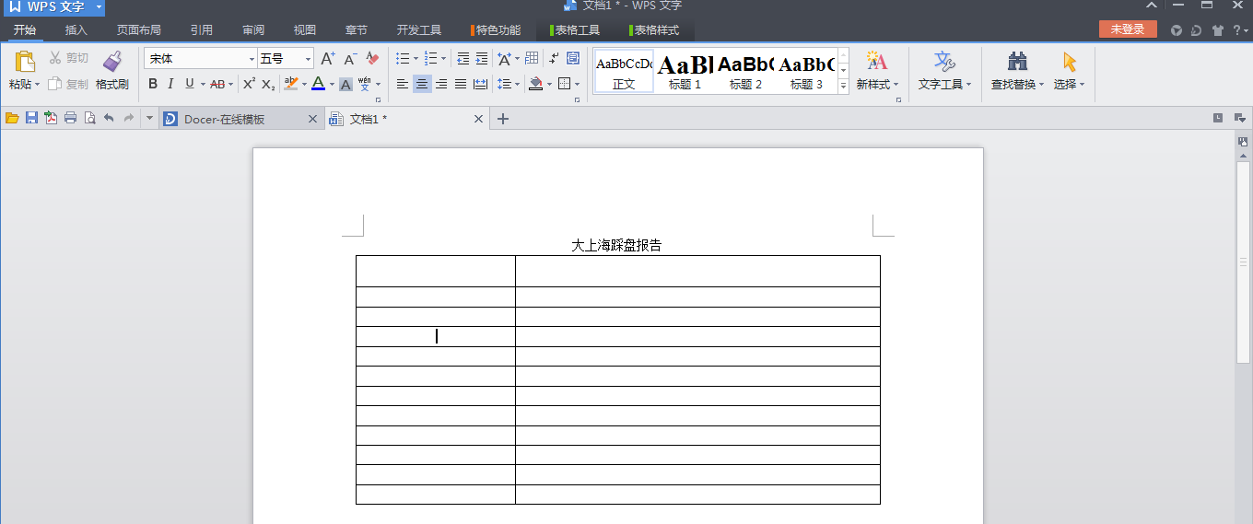Open the font name dropdown (宋体)
1253x524 pixels.
252,59
